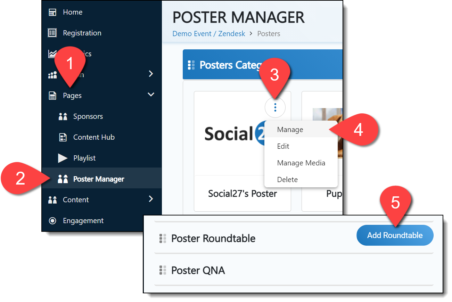Image resolution: width=452 pixels, height=302 pixels.
Task: Click the Home sidebar icon
Action: 52,12
